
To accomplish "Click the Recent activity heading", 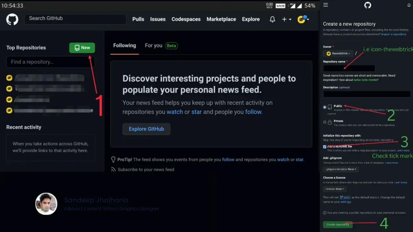I will click(x=24, y=127).
